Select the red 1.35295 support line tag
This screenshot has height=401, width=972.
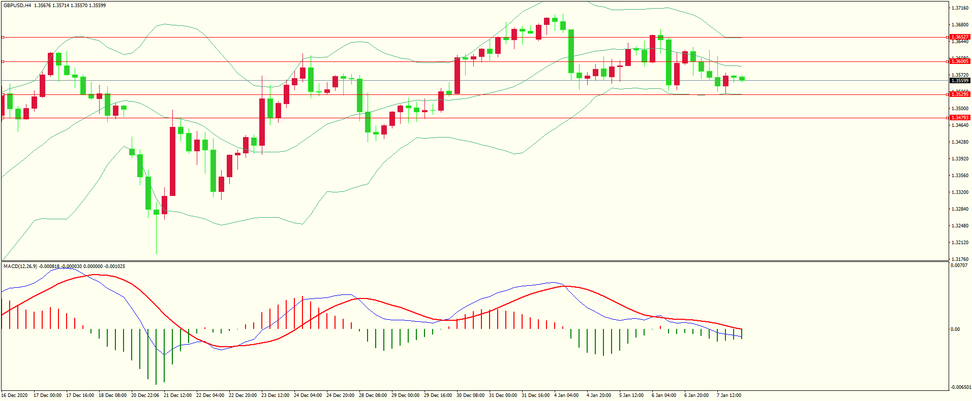(960, 94)
